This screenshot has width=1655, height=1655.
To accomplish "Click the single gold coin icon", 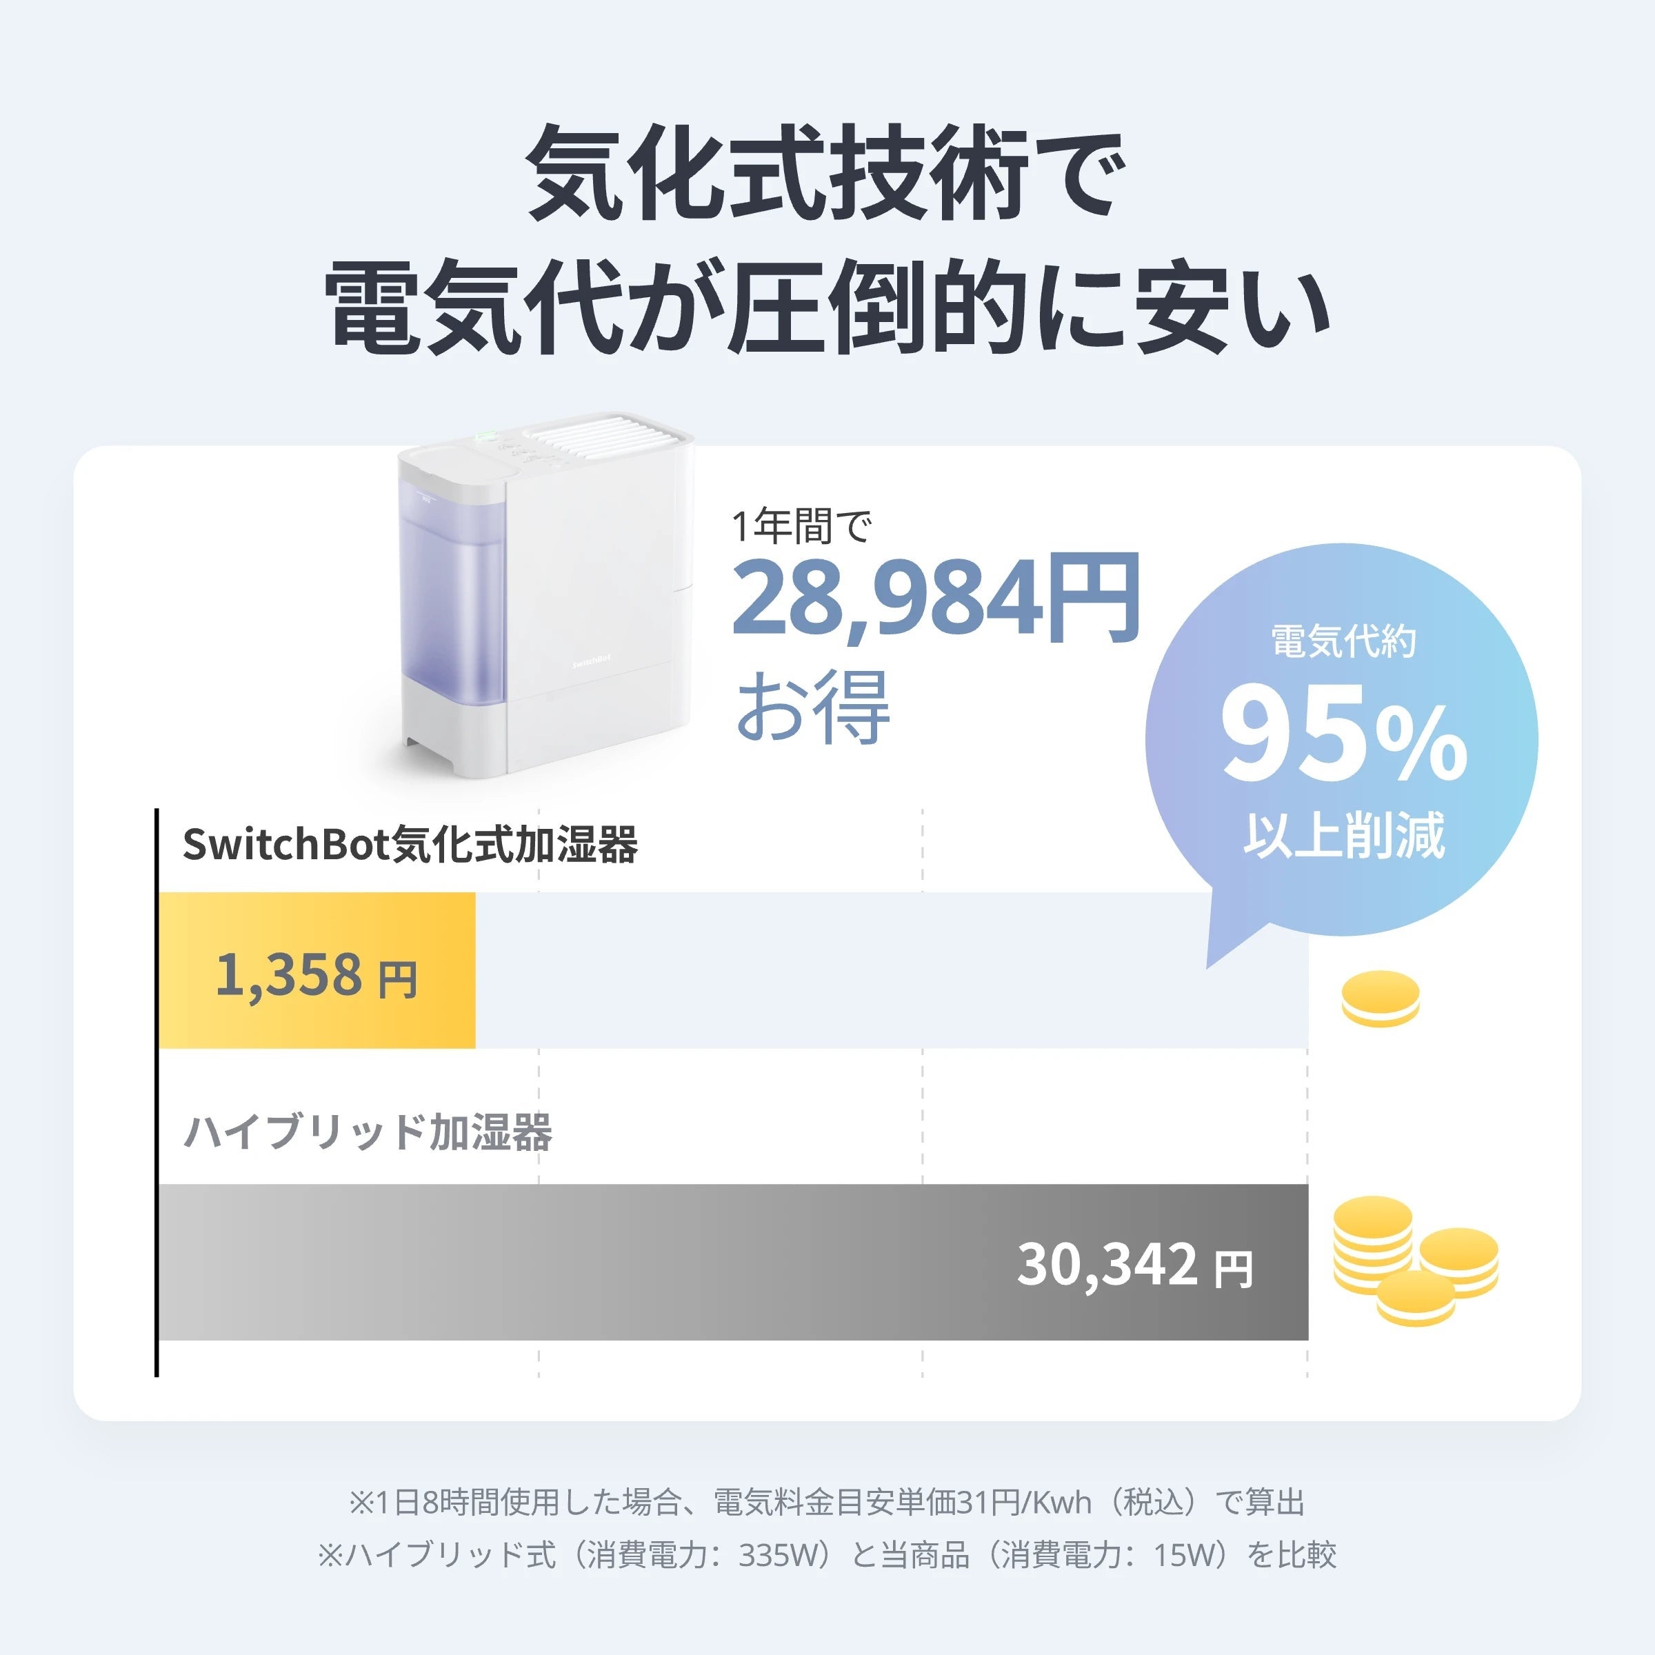I will click(x=1380, y=998).
